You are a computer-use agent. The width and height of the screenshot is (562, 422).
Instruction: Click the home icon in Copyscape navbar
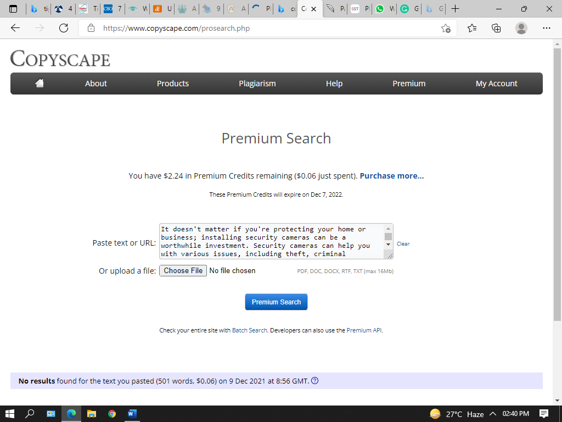pyautogui.click(x=40, y=84)
